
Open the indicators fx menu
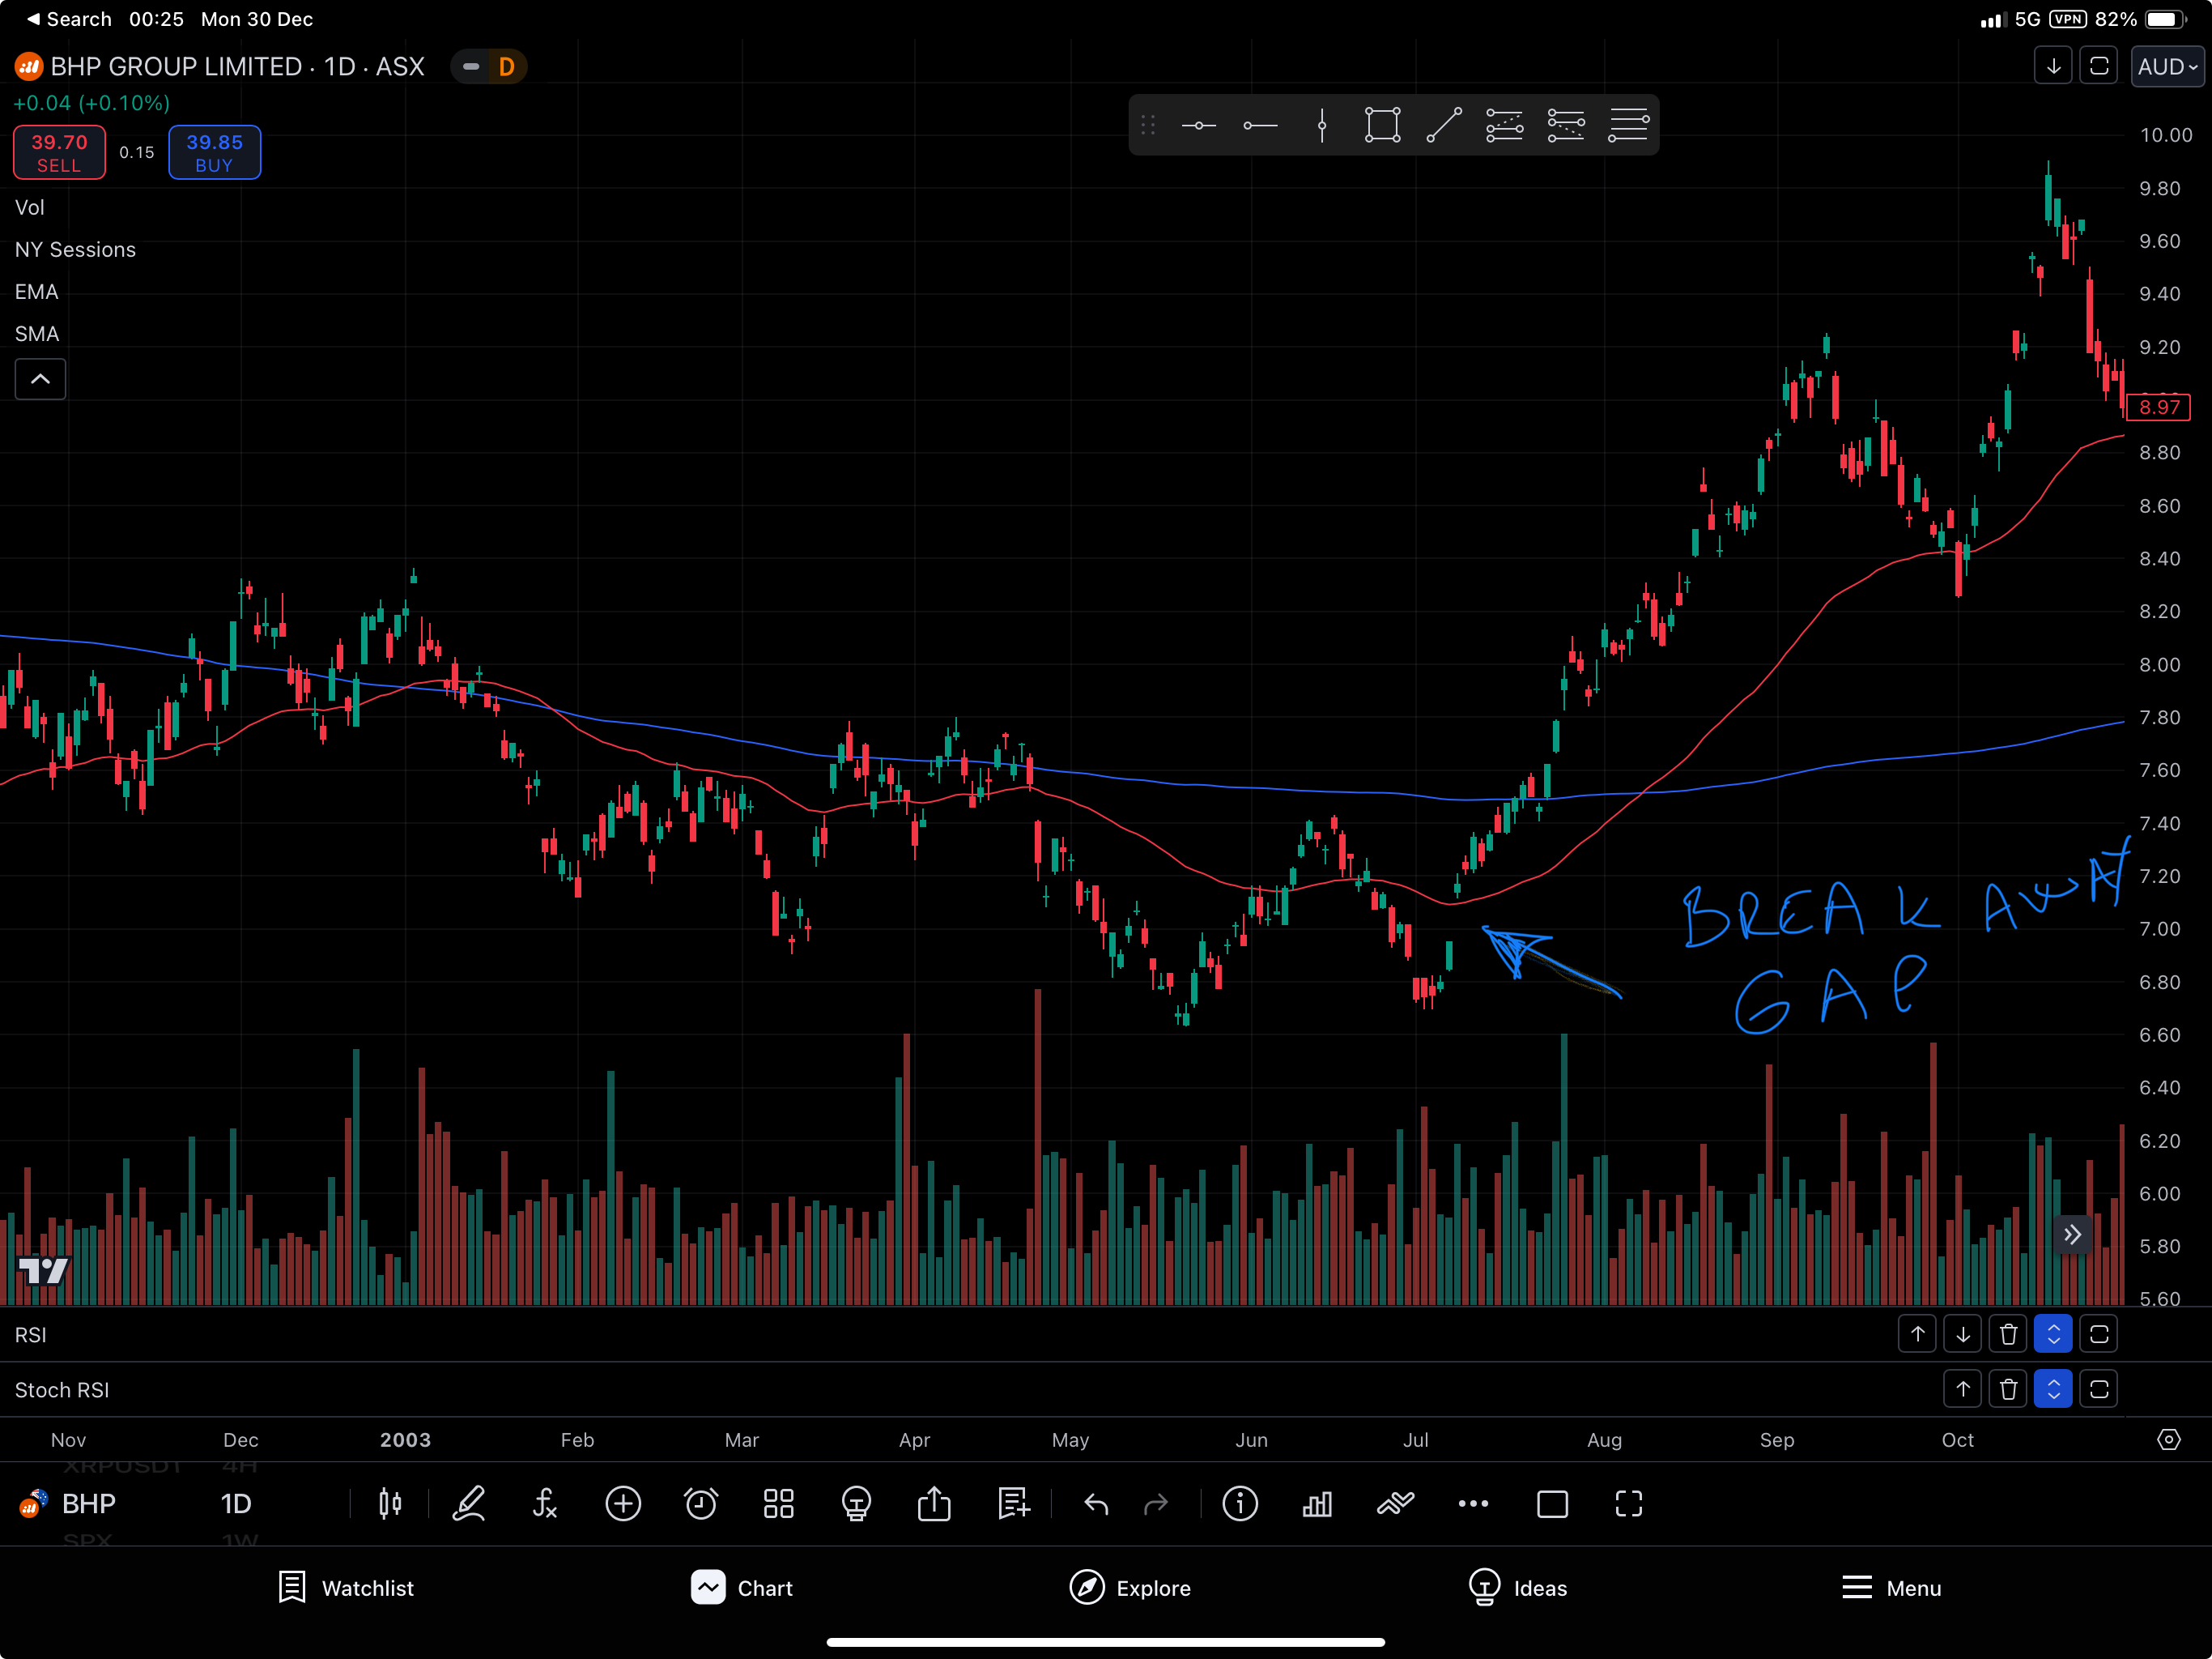pos(545,1503)
